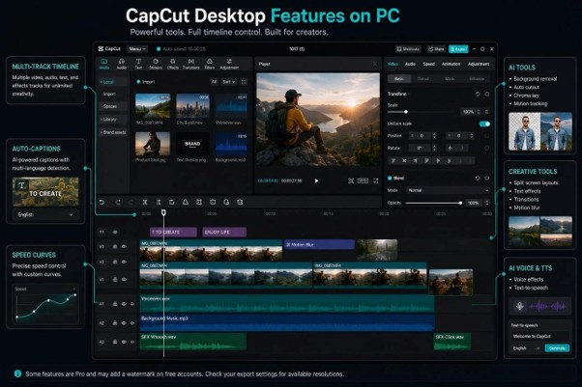Adjust the Scale slider handle

click(406, 112)
